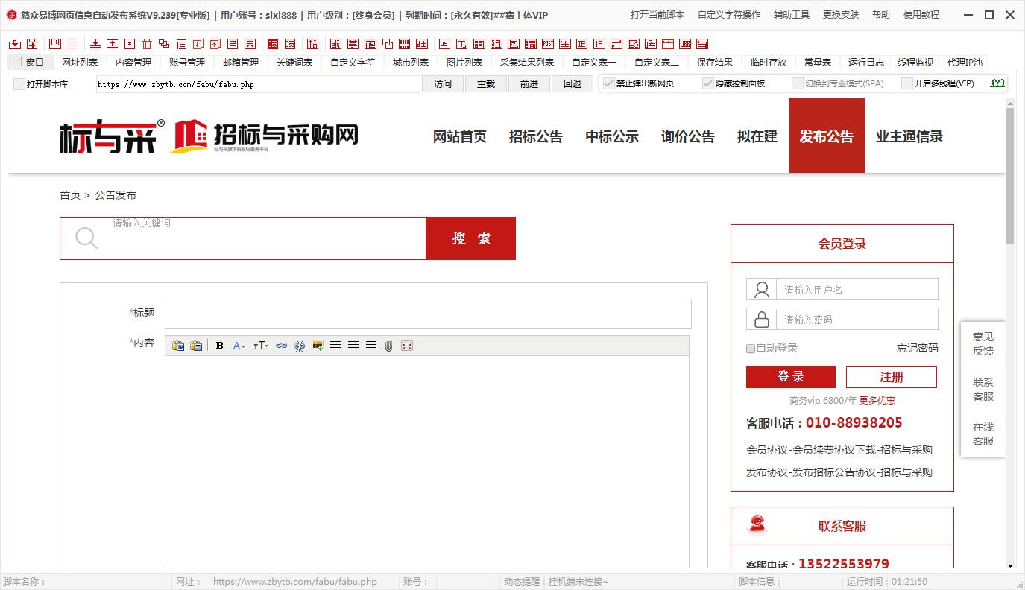Open 账号管理 tab
The image size is (1025, 590).
pyautogui.click(x=187, y=63)
